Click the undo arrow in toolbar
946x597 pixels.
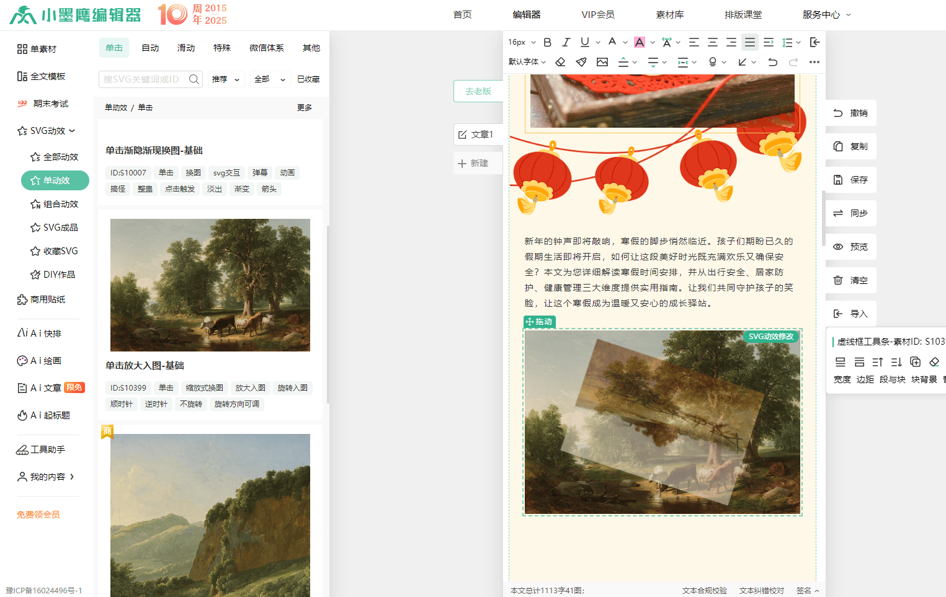(x=772, y=62)
